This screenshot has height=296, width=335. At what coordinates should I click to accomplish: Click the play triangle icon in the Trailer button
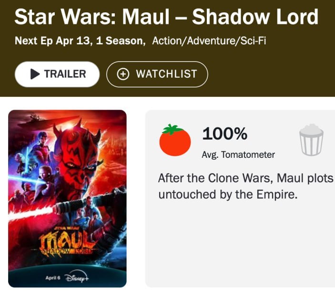pos(35,74)
